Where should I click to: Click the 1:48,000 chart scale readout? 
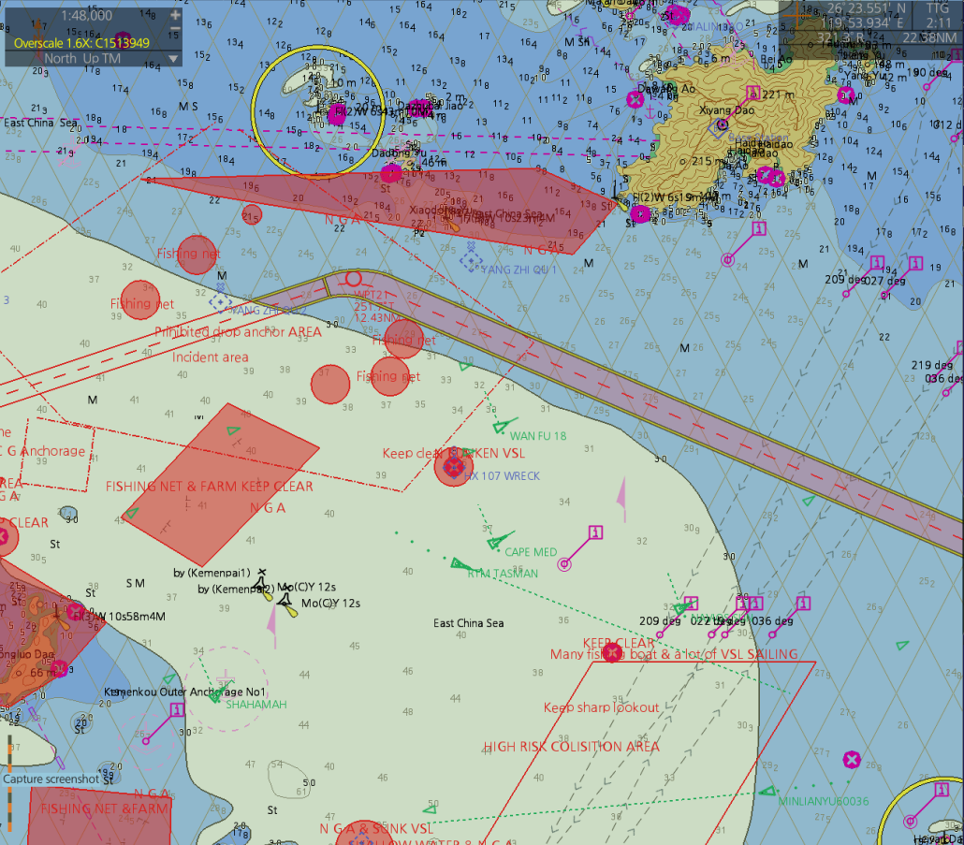(x=86, y=16)
